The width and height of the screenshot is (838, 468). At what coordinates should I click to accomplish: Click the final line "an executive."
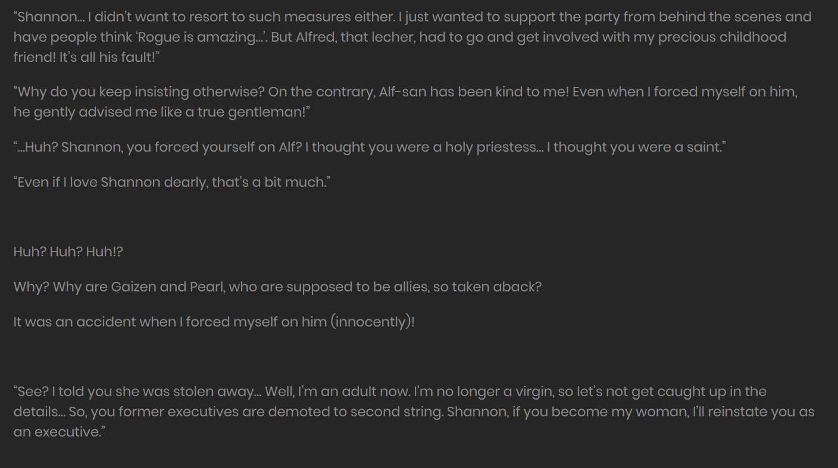[x=59, y=432]
